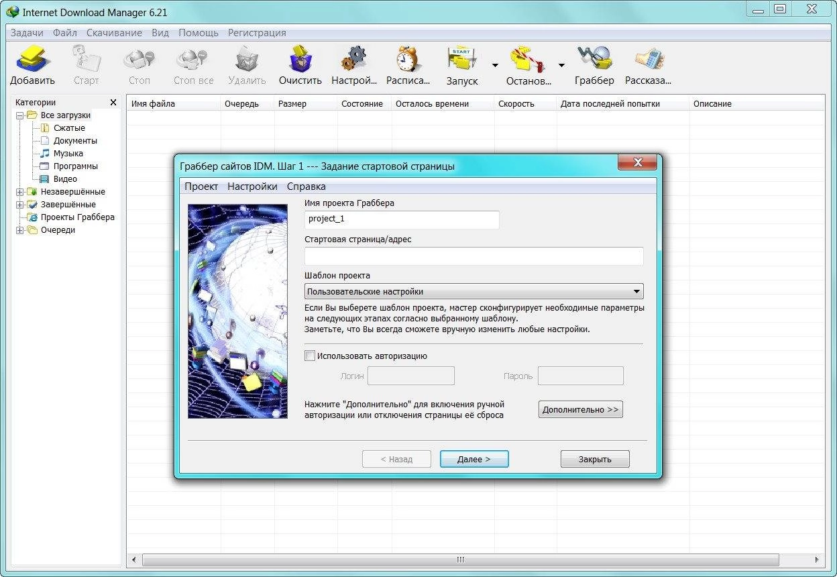
Task: Open the dropdown arrow next to Остановить
Action: pyautogui.click(x=561, y=65)
